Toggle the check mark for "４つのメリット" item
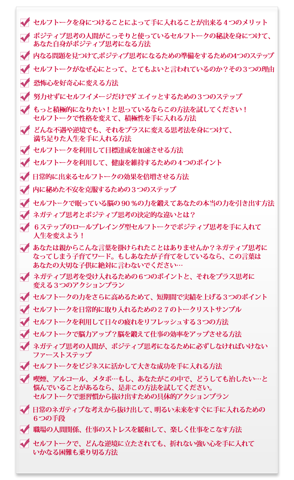This screenshot has height=480, width=294. (25, 22)
